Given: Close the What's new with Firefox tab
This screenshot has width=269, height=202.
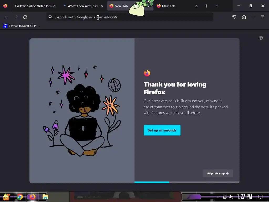Looking at the screenshot, I should [x=102, y=6].
